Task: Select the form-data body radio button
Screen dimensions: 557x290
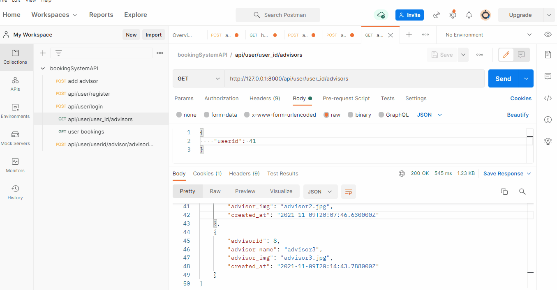Action: pos(207,115)
